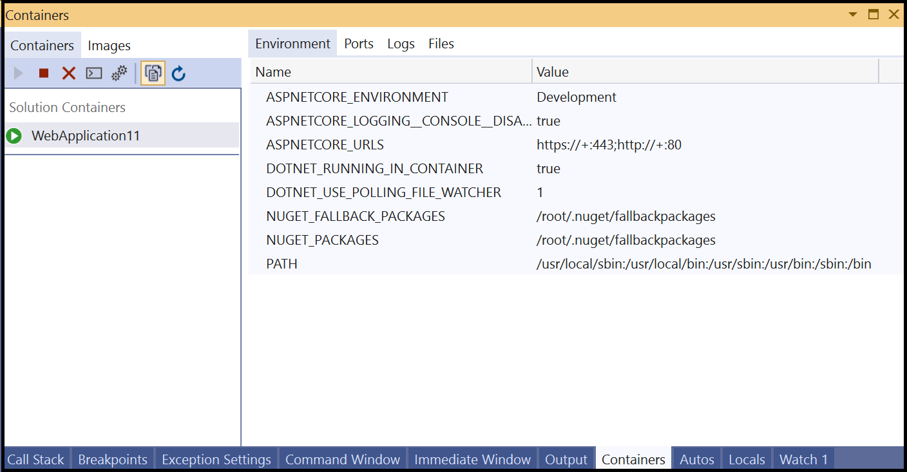Click the green running indicator beside WebApplication11
This screenshot has height=472, width=907.
[x=14, y=135]
